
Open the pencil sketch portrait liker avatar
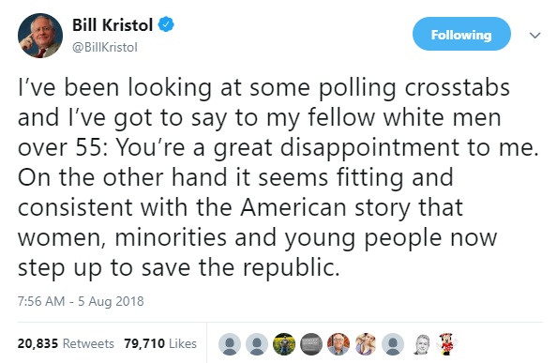tap(420, 344)
